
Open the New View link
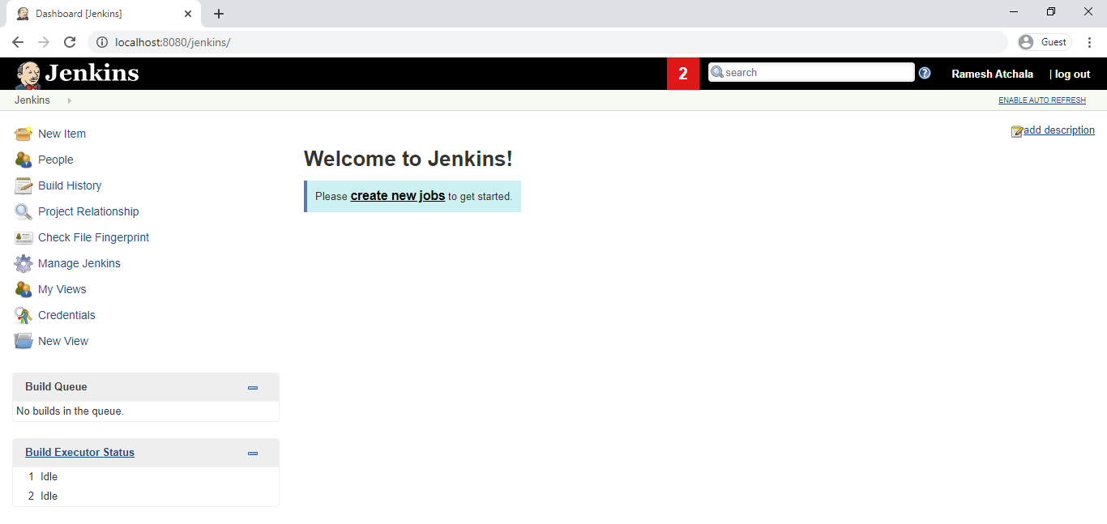[x=63, y=341]
